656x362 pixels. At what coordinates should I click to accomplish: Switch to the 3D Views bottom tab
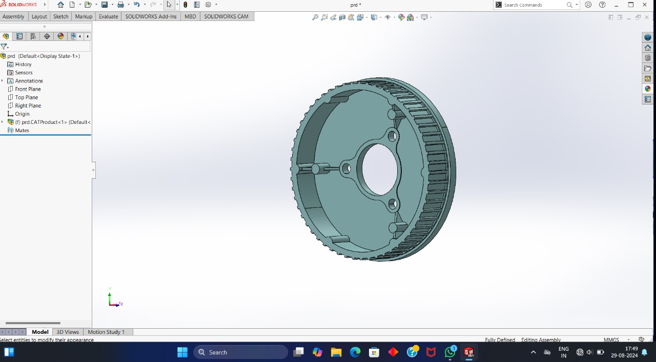point(68,332)
